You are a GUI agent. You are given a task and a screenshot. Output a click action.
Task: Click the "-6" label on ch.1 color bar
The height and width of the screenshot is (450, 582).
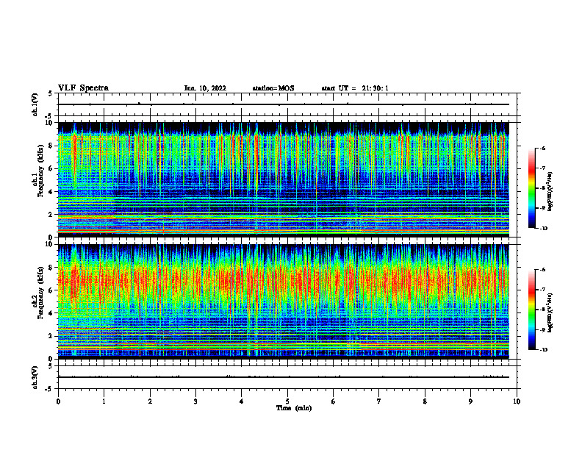coord(542,148)
